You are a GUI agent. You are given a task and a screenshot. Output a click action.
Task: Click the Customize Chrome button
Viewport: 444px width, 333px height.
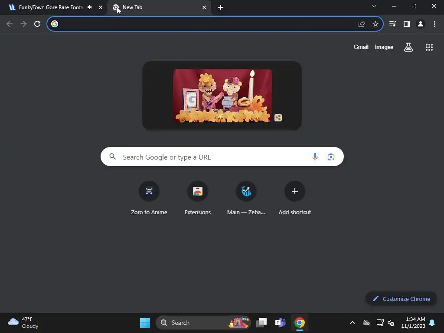[401, 299]
